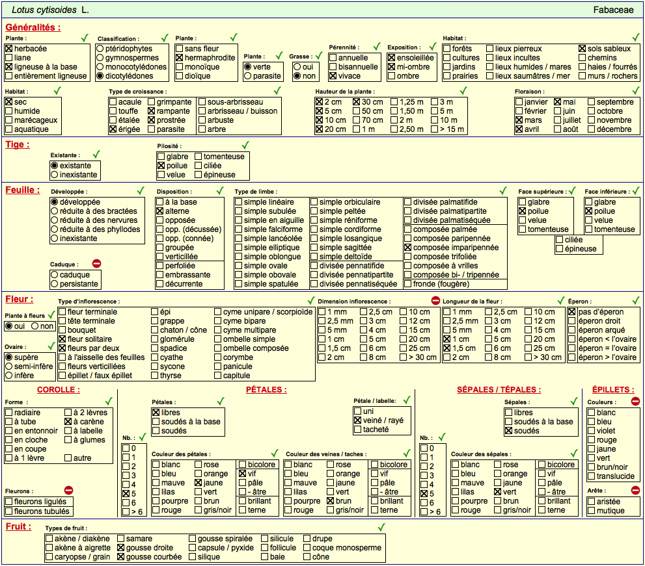Tick the 50 cm plant height checkbox

[357, 111]
